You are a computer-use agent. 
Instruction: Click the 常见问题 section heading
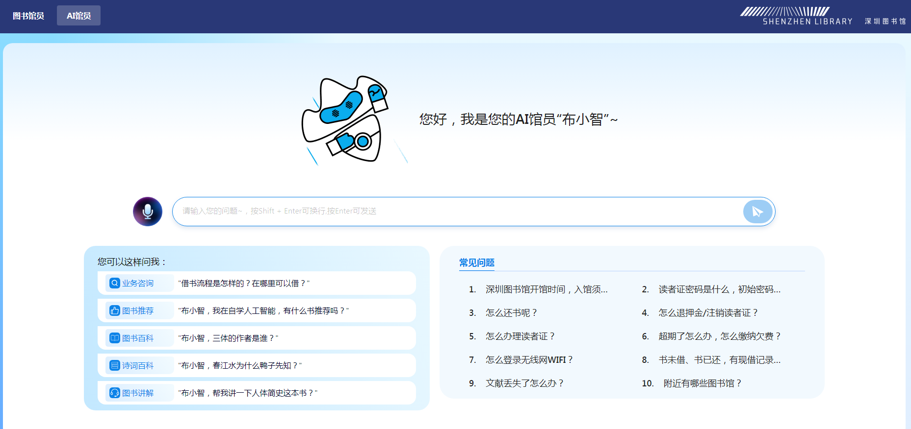point(476,262)
